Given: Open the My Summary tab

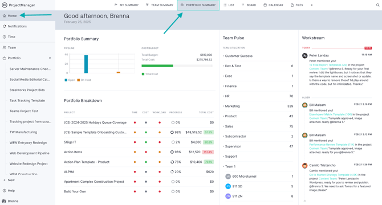Looking at the screenshot, I should (x=127, y=5).
